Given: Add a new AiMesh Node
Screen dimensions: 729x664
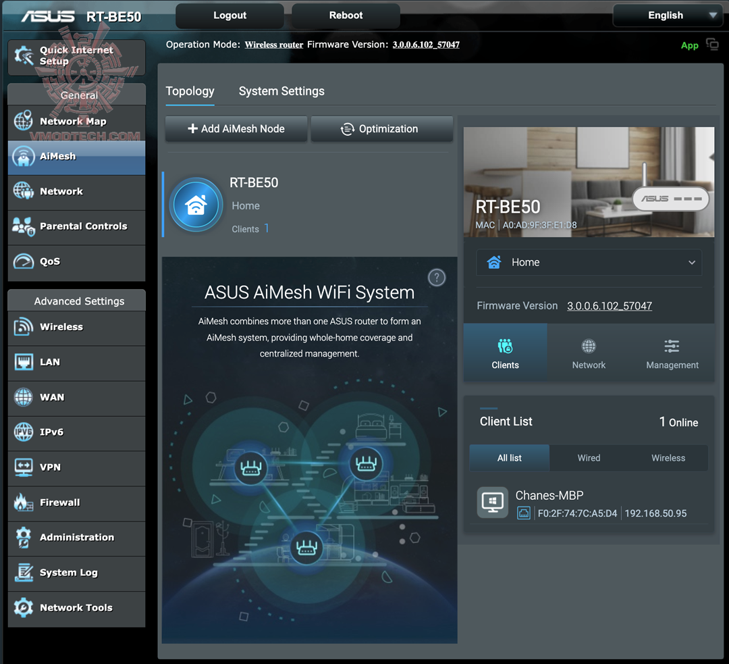Looking at the screenshot, I should pos(236,129).
